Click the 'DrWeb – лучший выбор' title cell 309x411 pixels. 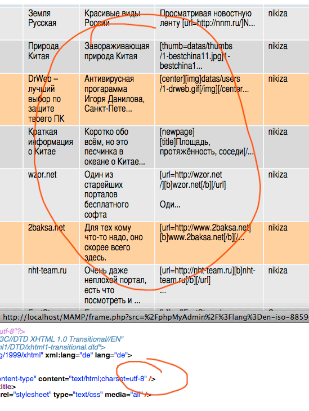click(51, 99)
